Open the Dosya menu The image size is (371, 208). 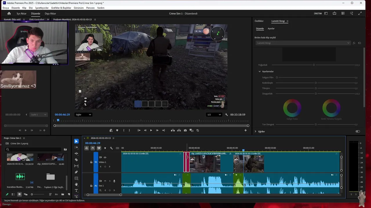coord(6,8)
